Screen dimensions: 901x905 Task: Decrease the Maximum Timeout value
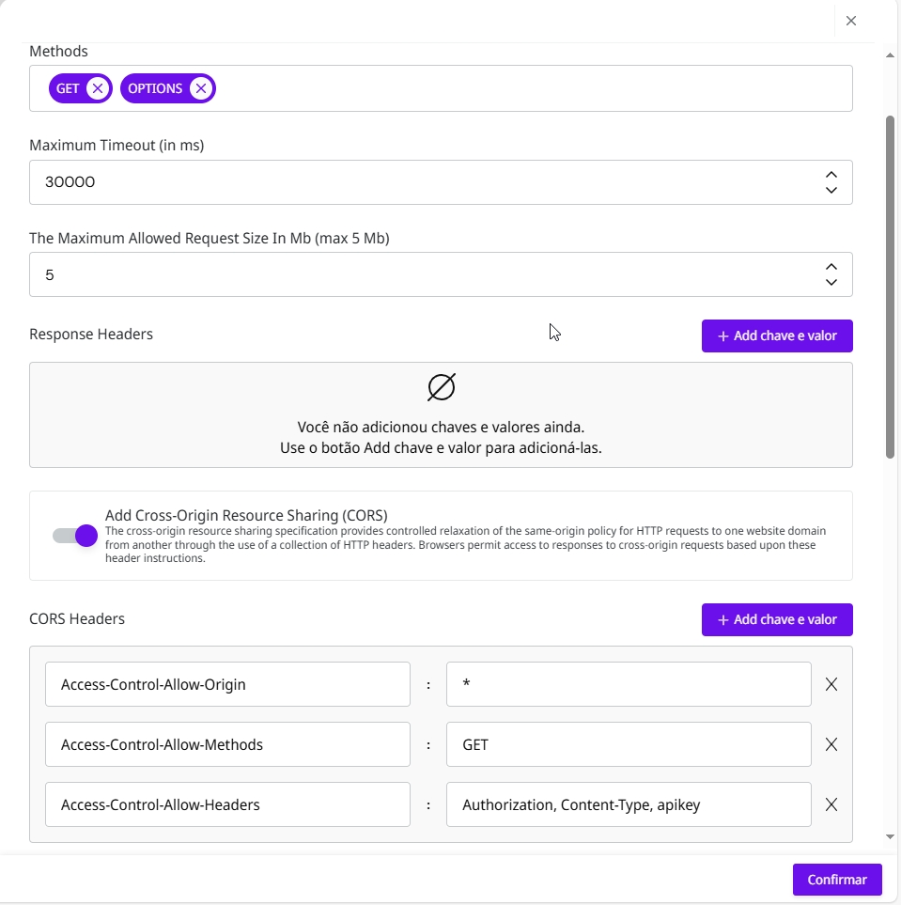pyautogui.click(x=831, y=190)
